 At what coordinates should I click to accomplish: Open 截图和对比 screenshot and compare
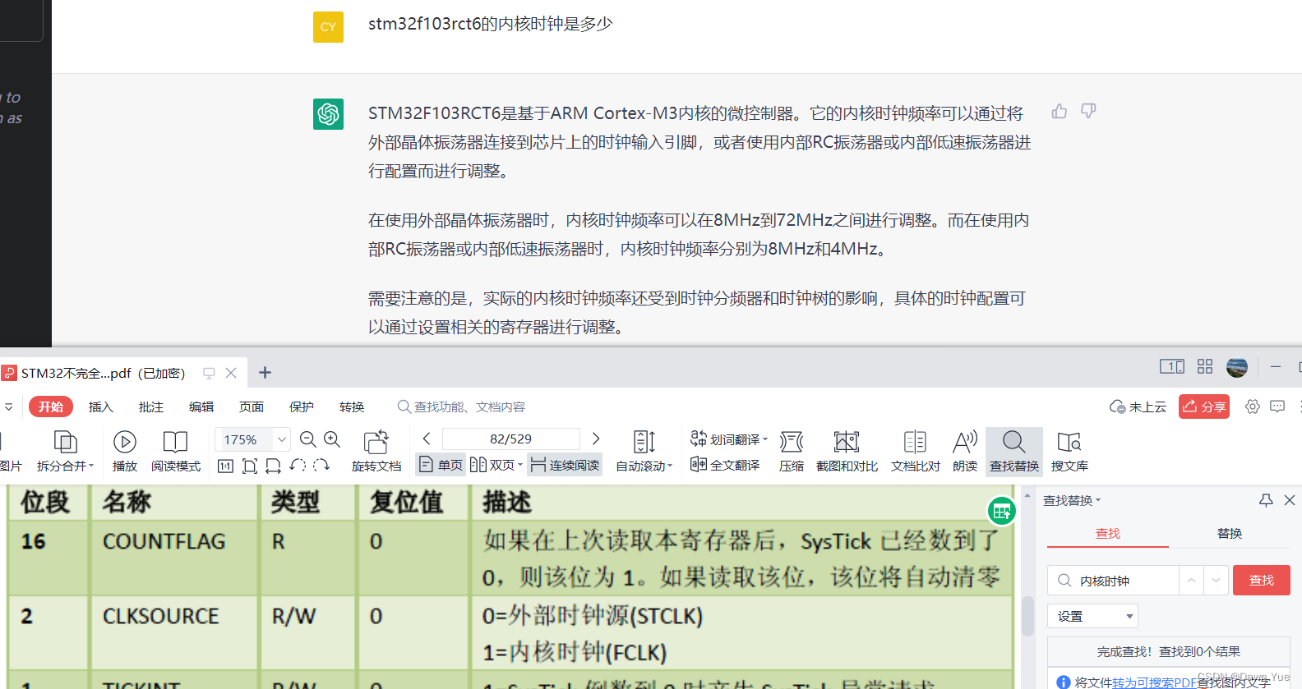(847, 452)
